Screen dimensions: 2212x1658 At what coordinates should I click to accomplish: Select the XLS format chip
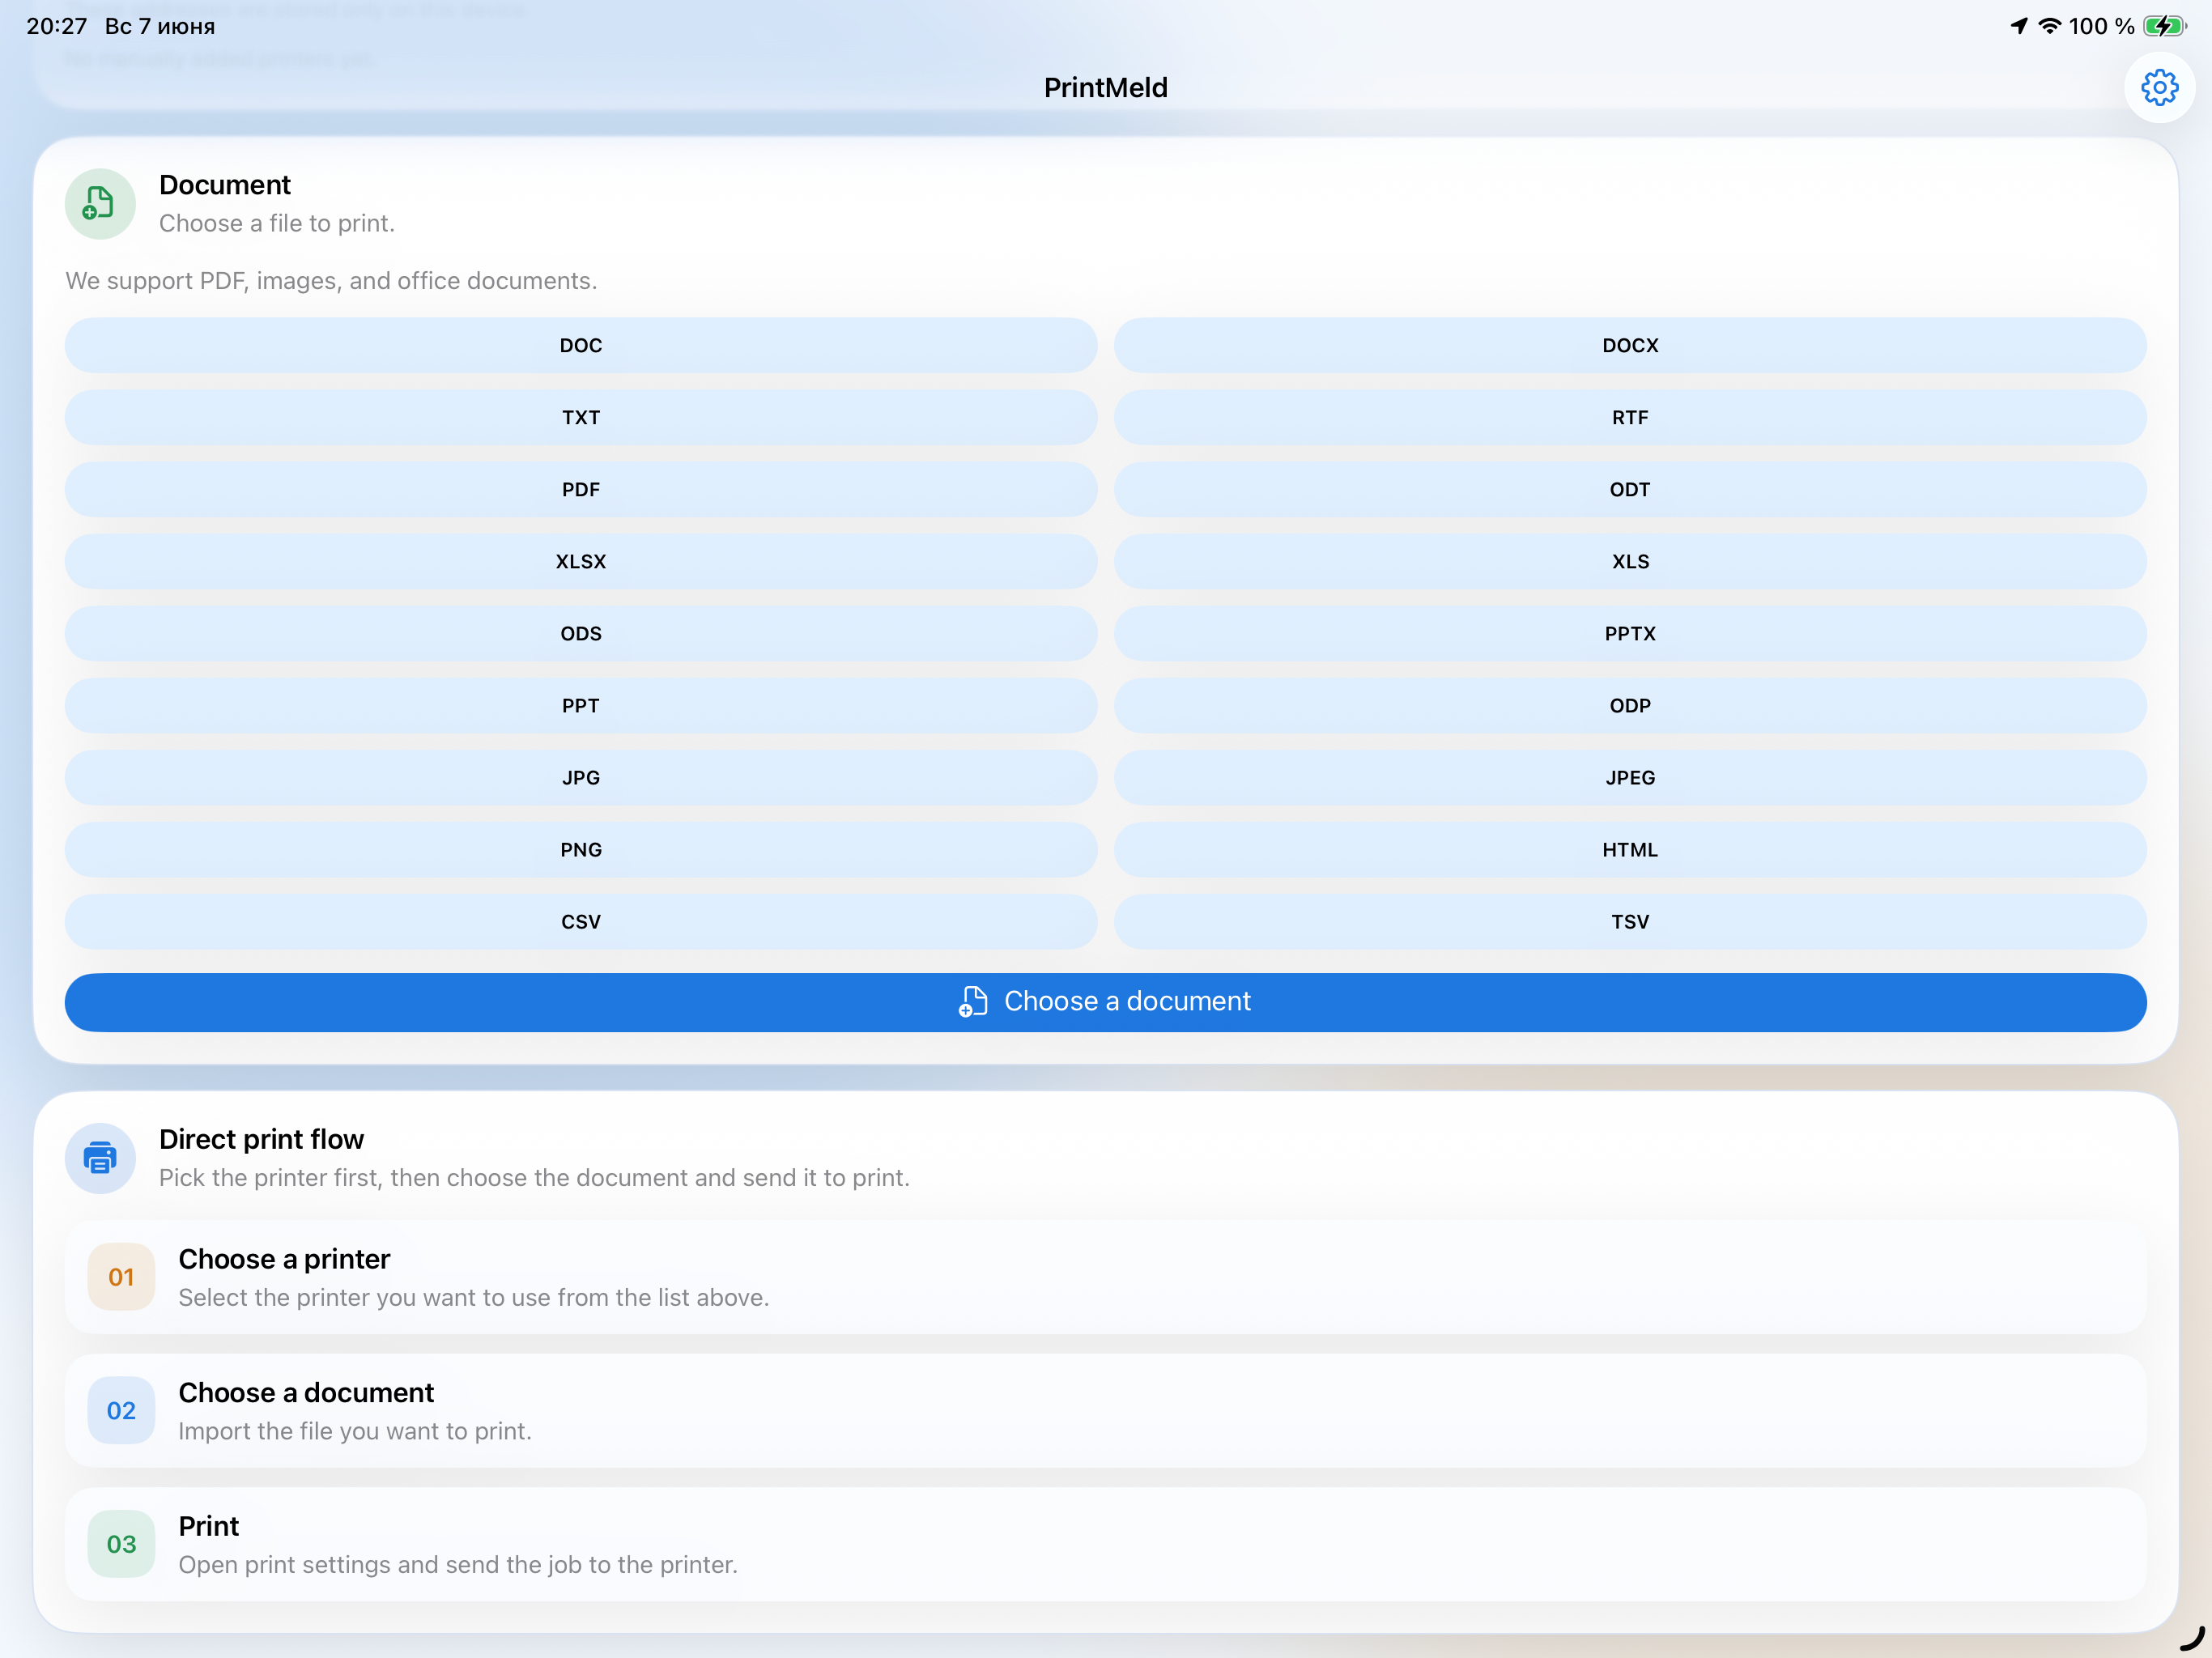[x=1630, y=561]
